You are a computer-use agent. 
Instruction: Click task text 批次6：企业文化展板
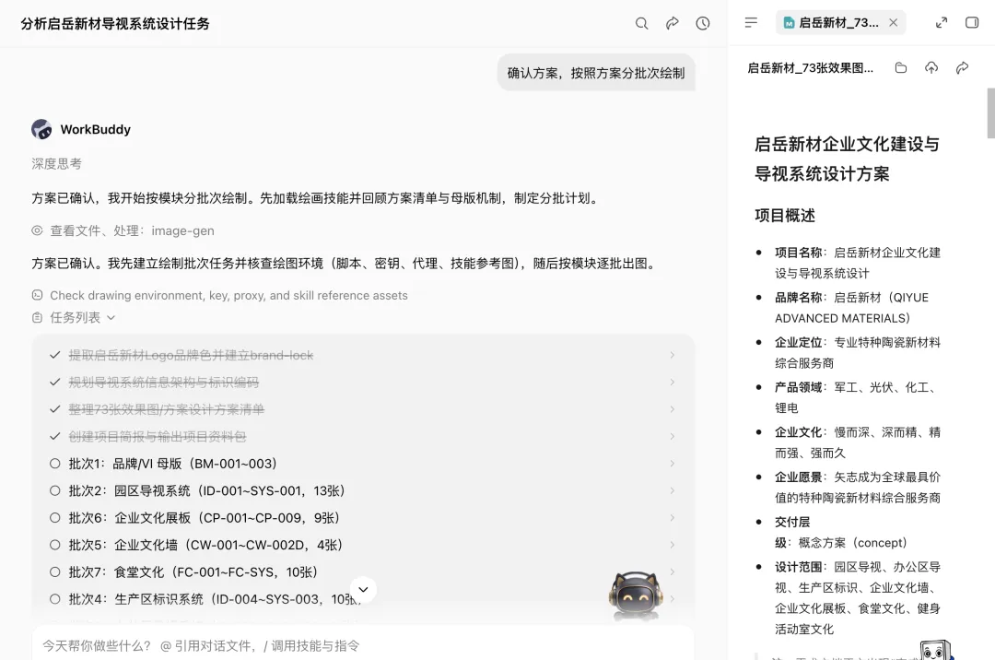(x=205, y=518)
